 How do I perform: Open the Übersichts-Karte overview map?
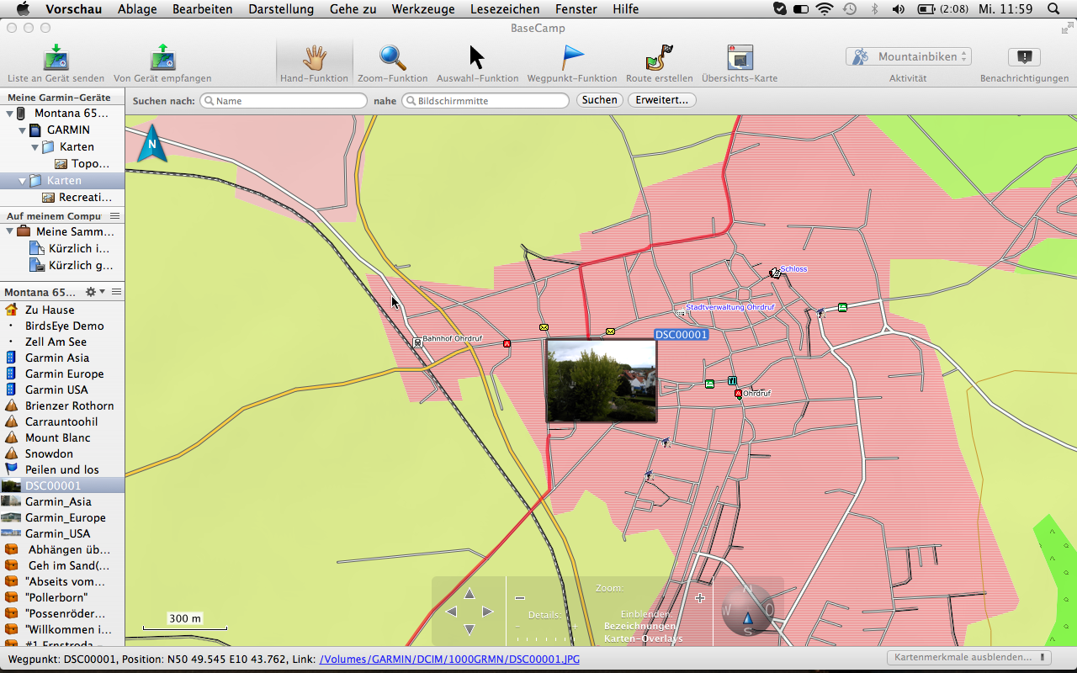[740, 59]
